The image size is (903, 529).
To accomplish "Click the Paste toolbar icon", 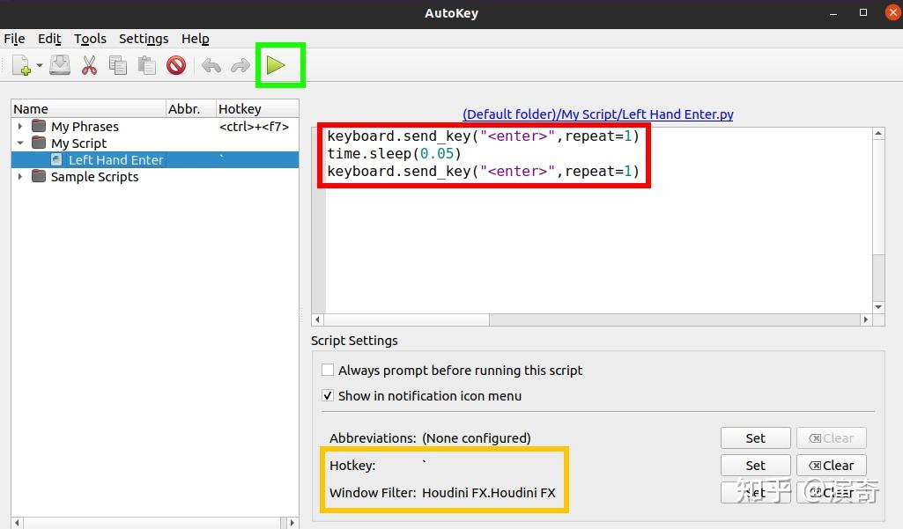I will point(146,64).
